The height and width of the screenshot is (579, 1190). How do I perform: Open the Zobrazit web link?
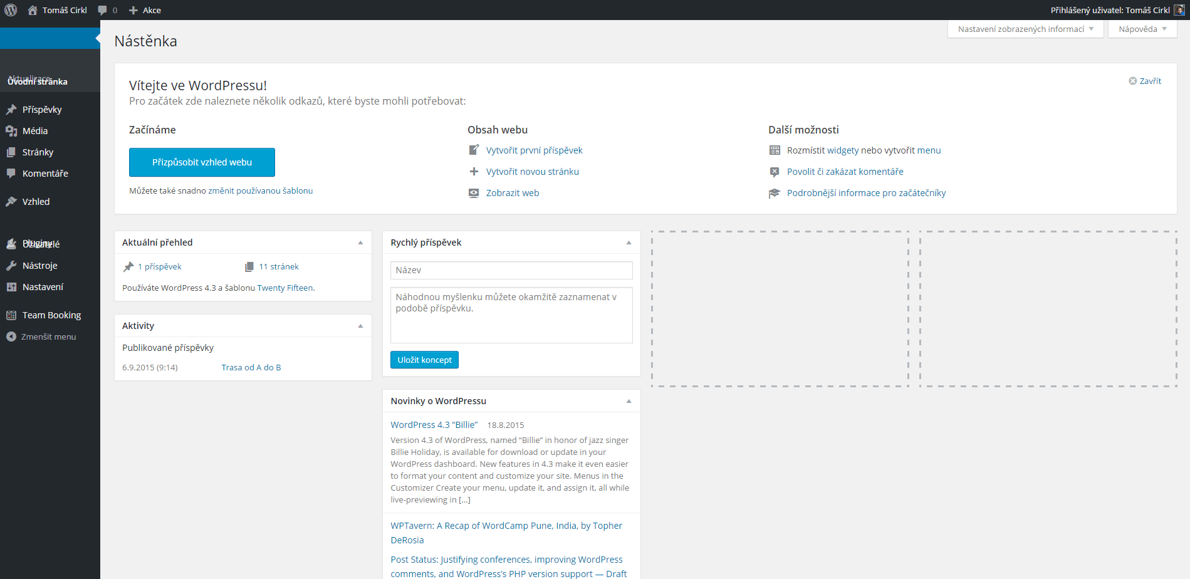(x=513, y=193)
